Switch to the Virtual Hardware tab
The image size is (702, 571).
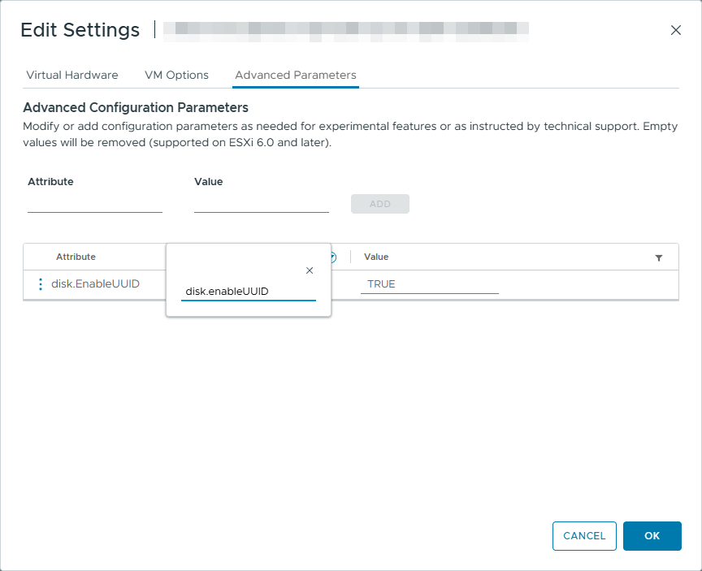pos(72,75)
